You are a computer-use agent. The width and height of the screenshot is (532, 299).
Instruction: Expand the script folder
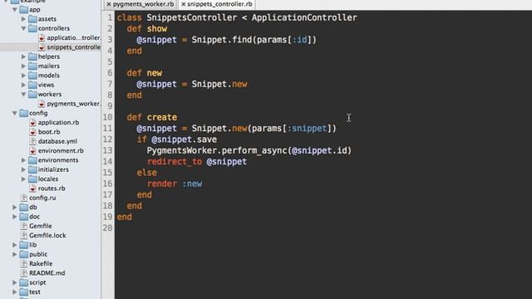pos(15,282)
